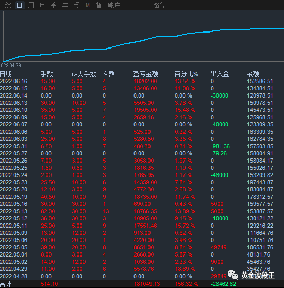Click the -30000 withdrawal value

coord(220,95)
